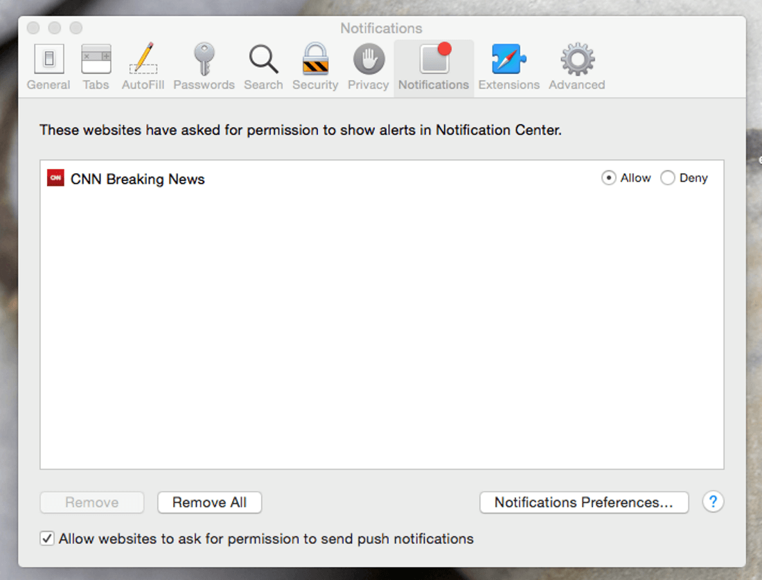Click the Remove All button

pos(209,502)
